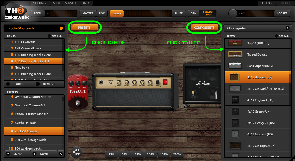This screenshot has height=161, width=295.
Task: Select the 1x12 Bluelux (US) cabinet thumbnail
Action: tap(235, 77)
